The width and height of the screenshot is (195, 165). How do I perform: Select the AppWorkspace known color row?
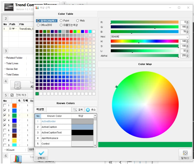pos(64,138)
